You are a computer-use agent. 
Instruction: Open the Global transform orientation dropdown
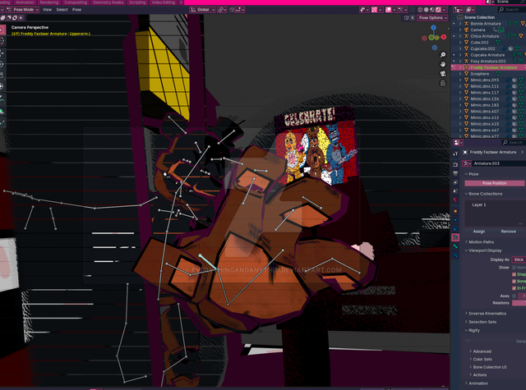pos(203,10)
